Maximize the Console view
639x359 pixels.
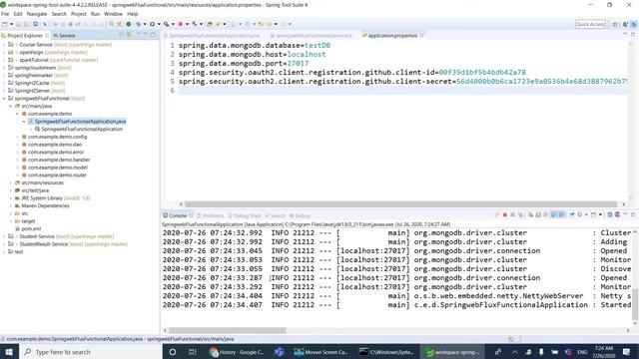pyautogui.click(x=633, y=214)
